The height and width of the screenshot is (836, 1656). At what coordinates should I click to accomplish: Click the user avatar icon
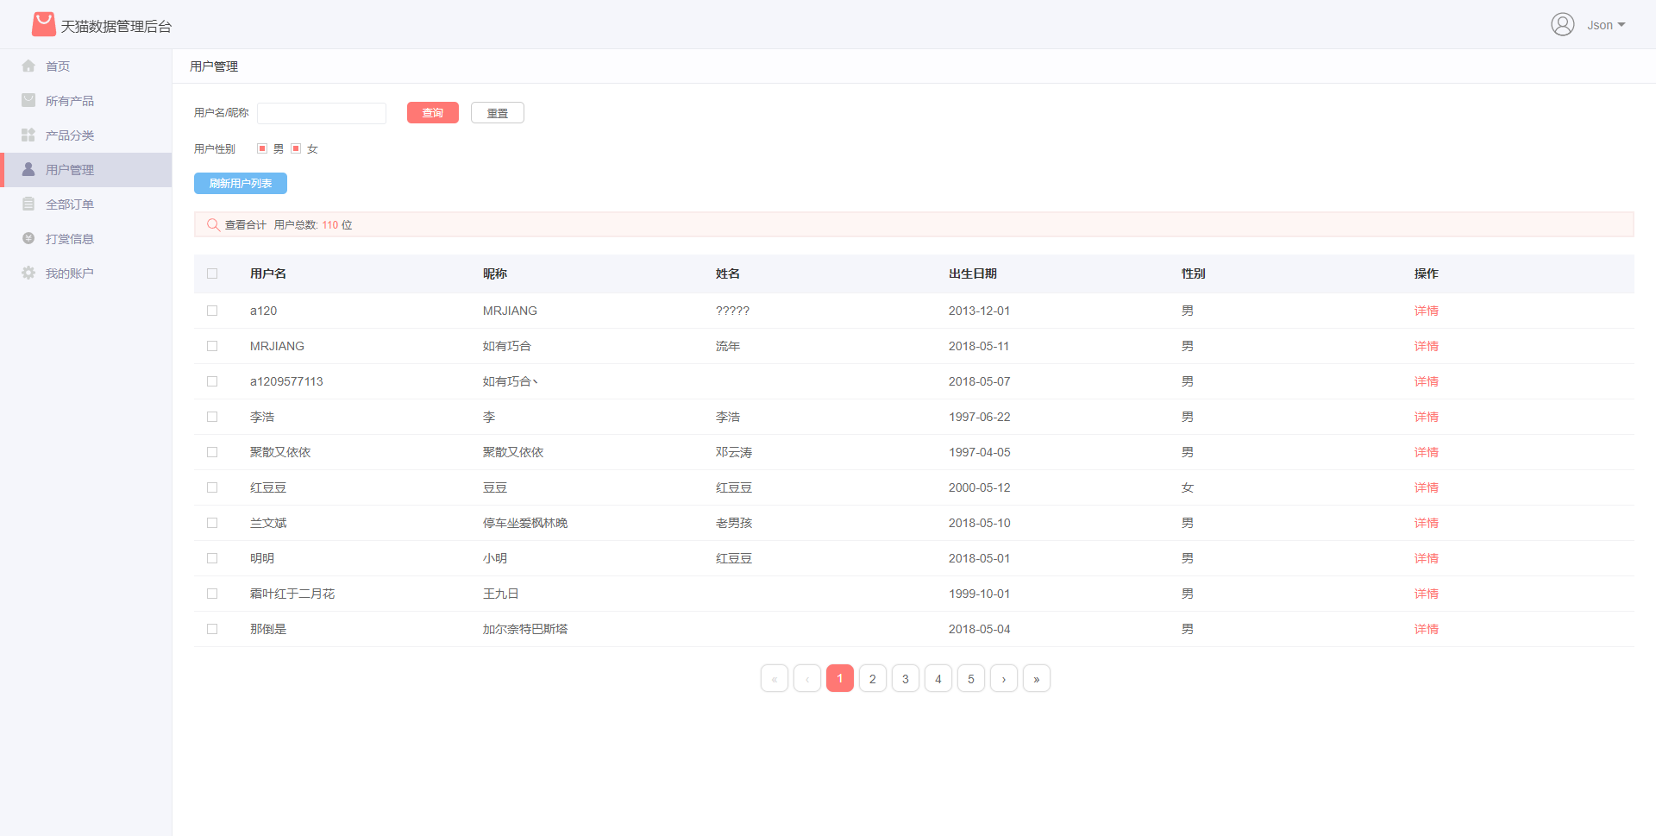pos(1563,24)
